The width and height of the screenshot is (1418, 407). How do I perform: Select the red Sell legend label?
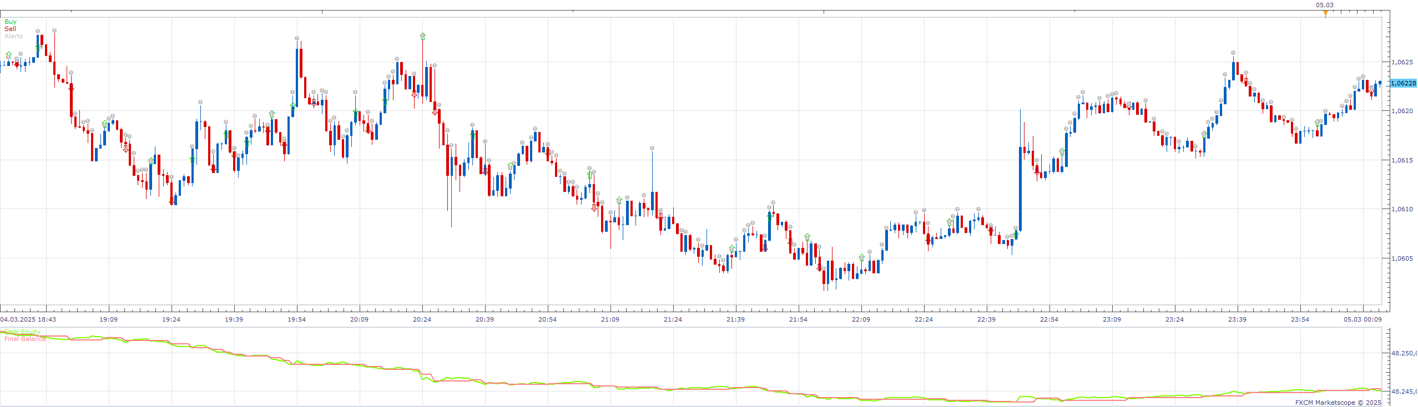point(10,29)
